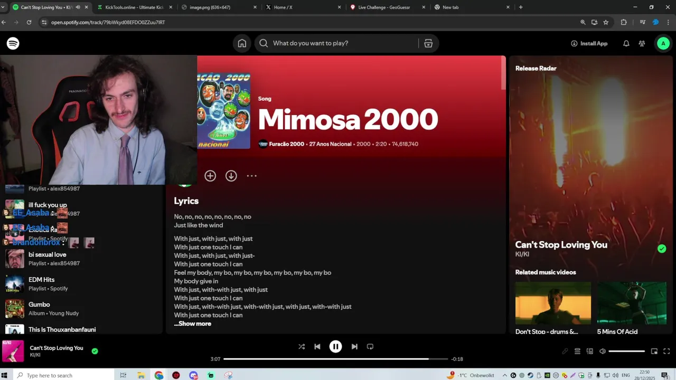Image resolution: width=676 pixels, height=380 pixels.
Task: Open the Furacão 2000 artist link
Action: point(286,144)
